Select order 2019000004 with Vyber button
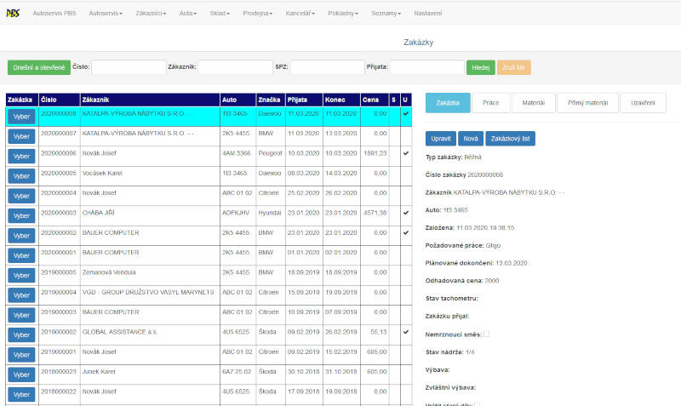The height and width of the screenshot is (406, 681). tap(21, 295)
